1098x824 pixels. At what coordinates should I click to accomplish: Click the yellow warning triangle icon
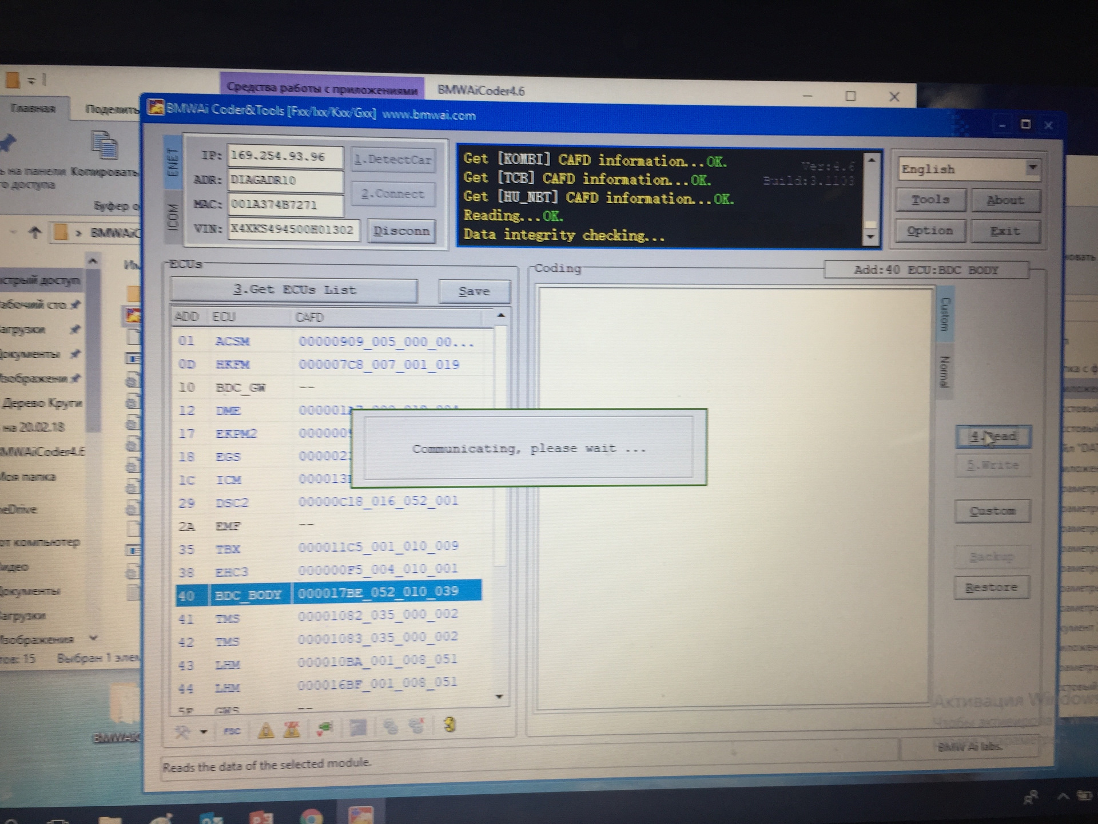click(265, 730)
